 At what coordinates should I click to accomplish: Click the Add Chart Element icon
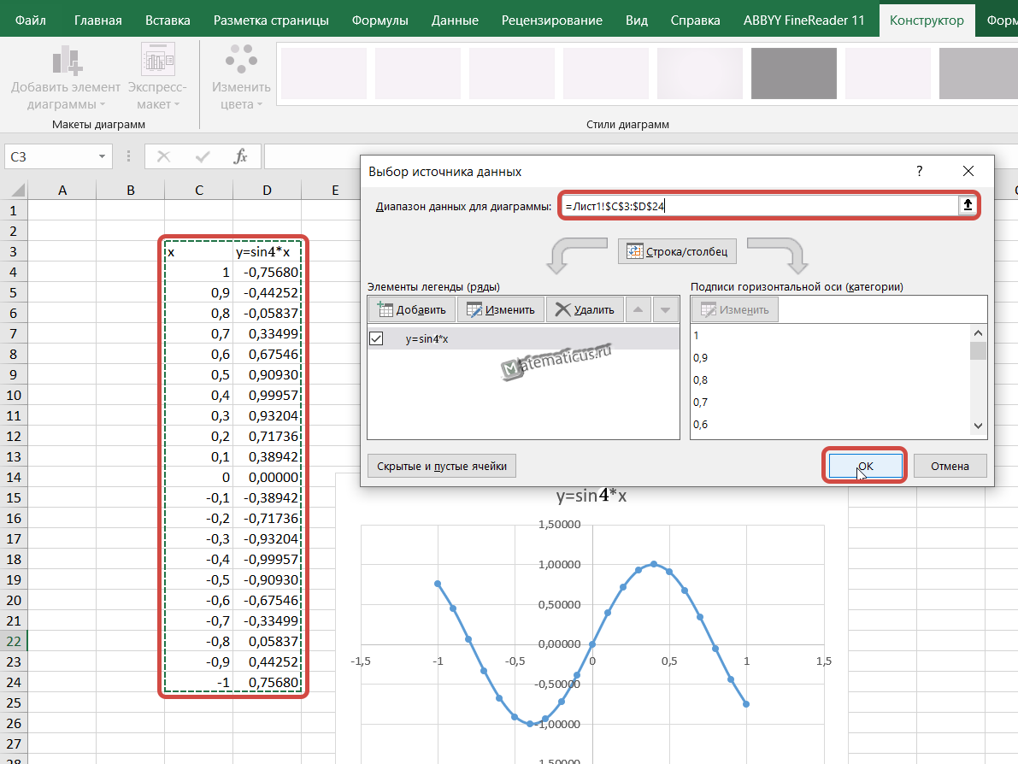(x=66, y=62)
